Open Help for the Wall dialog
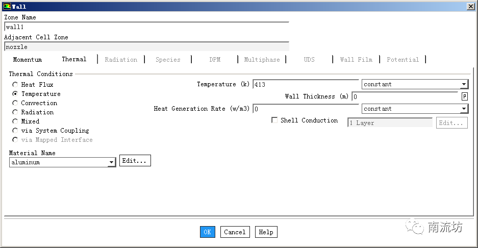The width and height of the screenshot is (478, 248). click(x=266, y=232)
